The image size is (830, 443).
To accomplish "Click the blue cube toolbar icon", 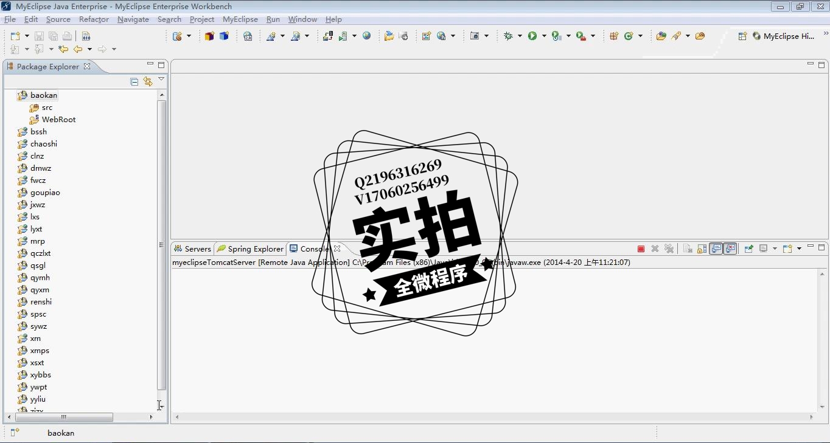I will click(x=224, y=36).
